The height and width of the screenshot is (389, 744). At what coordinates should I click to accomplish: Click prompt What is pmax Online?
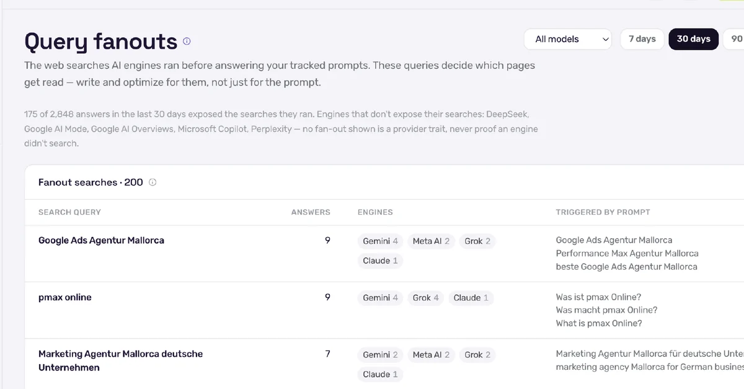pyautogui.click(x=599, y=323)
